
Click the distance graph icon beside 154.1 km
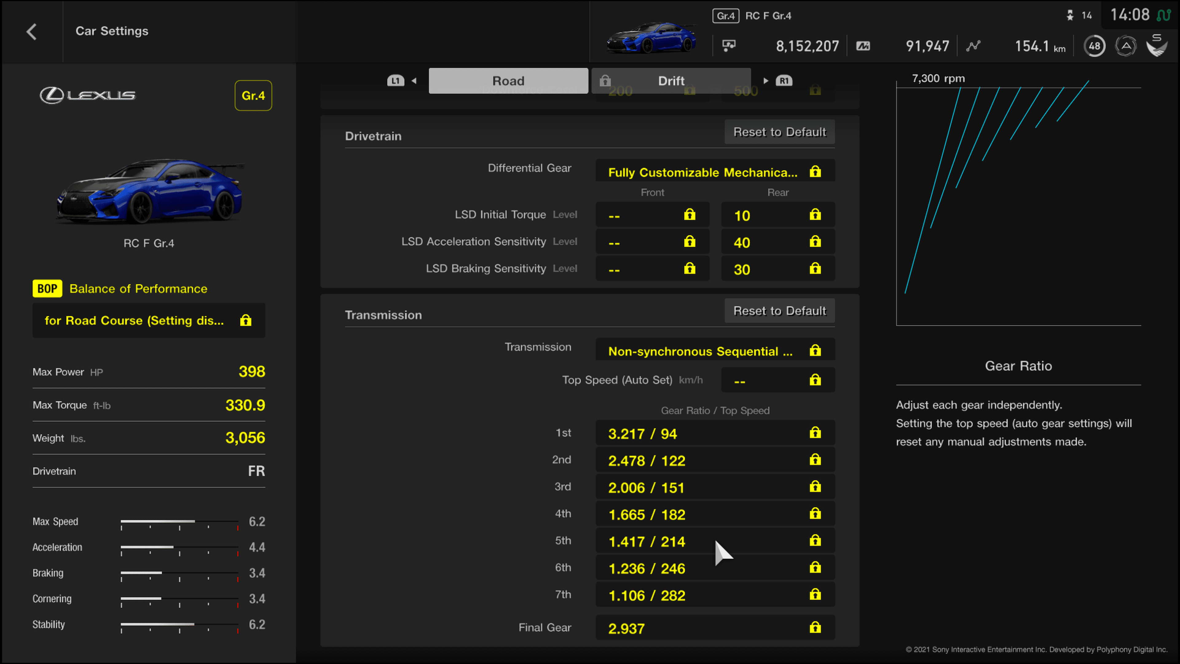click(974, 46)
